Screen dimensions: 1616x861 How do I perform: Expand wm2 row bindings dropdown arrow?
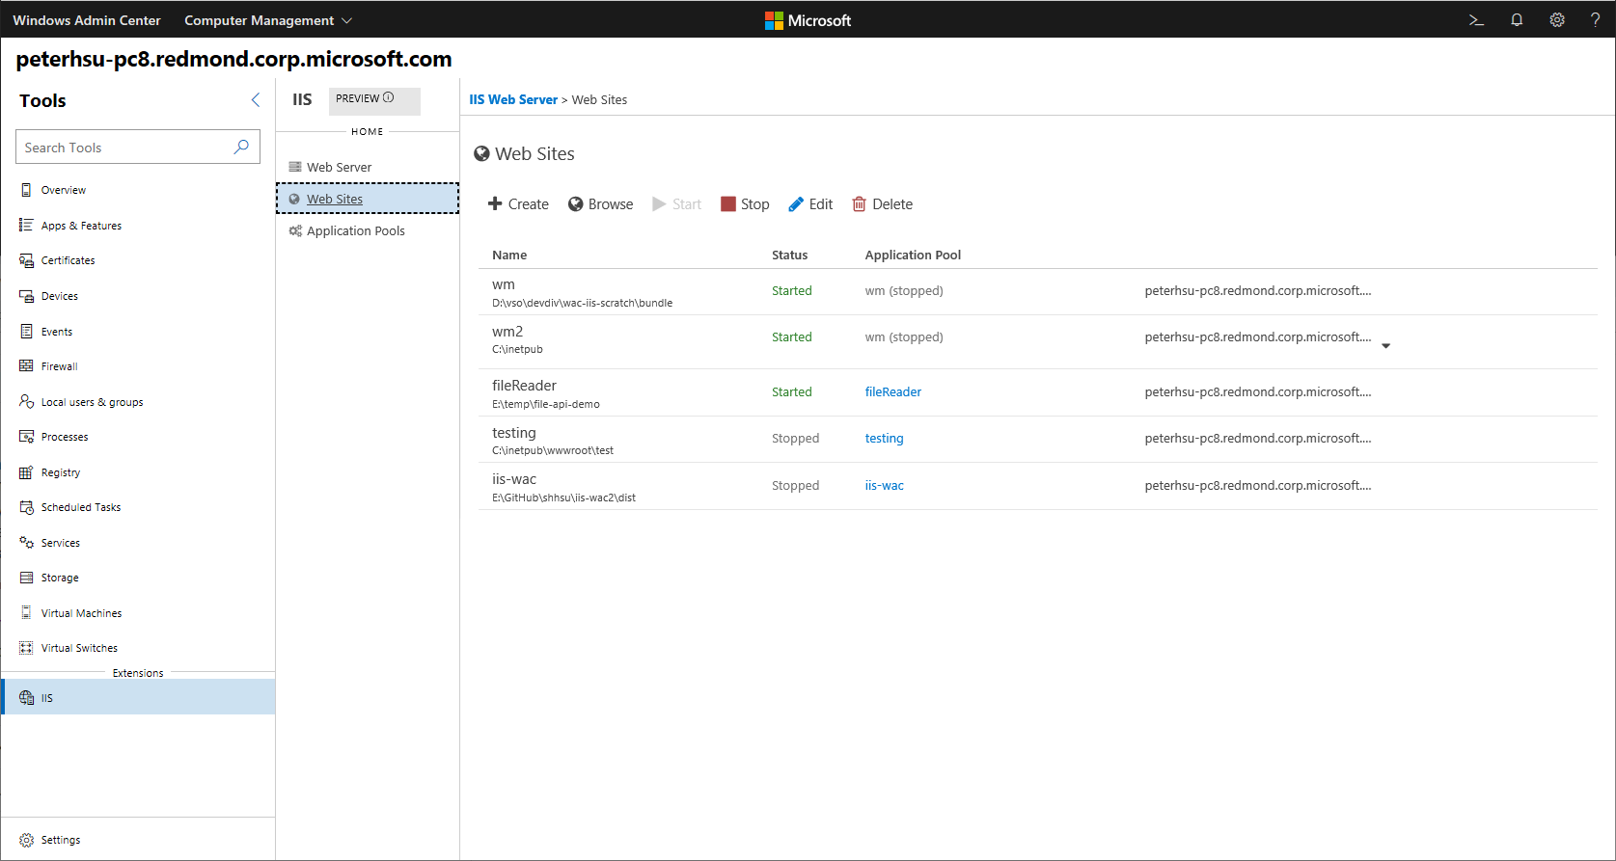click(x=1385, y=345)
